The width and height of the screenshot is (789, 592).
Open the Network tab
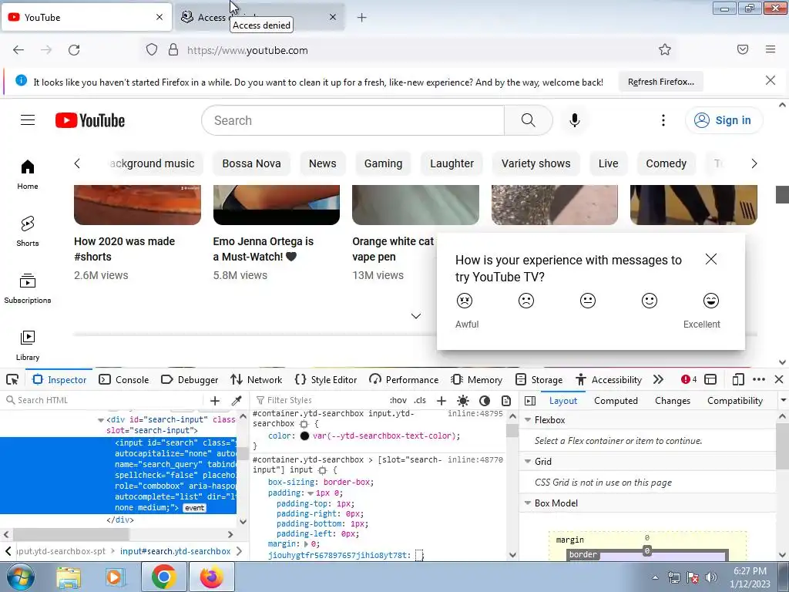tap(257, 379)
